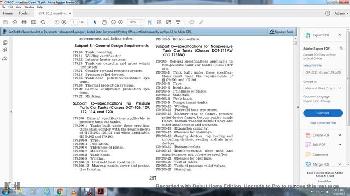Screen dimensions: 350x196
Task: Open the Signature Panel button
Action: click(x=281, y=32)
